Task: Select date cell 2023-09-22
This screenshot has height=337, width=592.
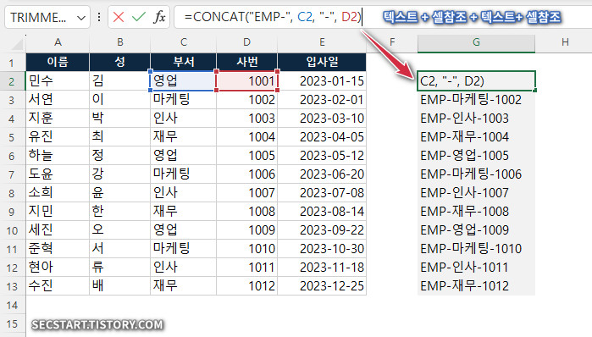Action: point(322,229)
